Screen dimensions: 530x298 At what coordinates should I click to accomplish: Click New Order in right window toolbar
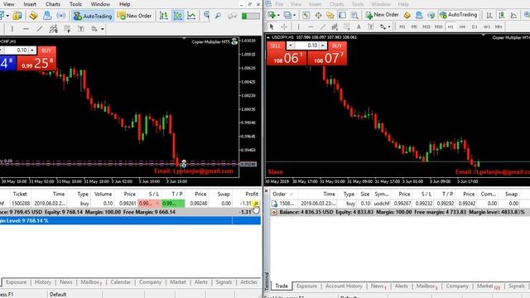383,15
